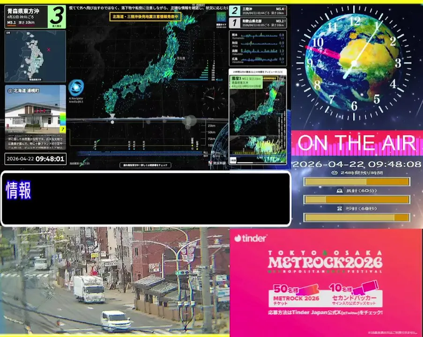
Task: Click the 揺れ報告受付中 pill button
Action: click(x=145, y=165)
